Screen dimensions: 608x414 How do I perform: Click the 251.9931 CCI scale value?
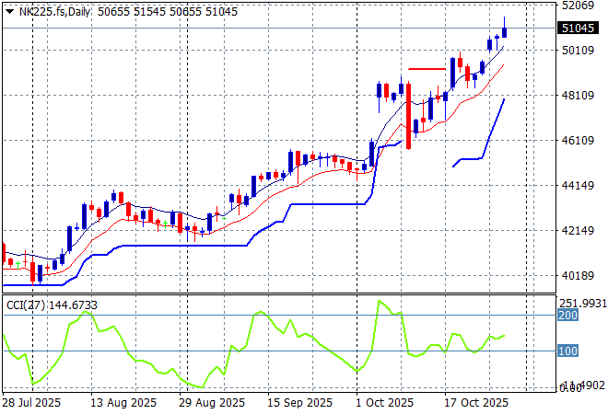click(580, 303)
